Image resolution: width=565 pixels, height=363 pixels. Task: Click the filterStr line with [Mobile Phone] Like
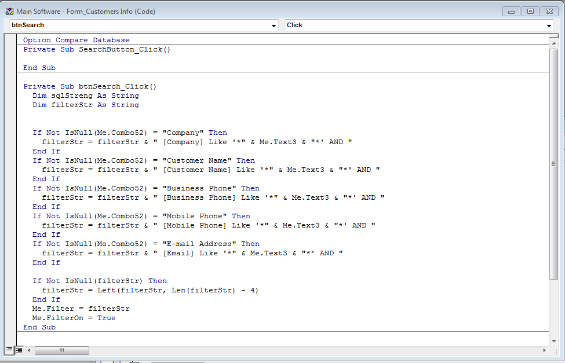pyautogui.click(x=209, y=225)
